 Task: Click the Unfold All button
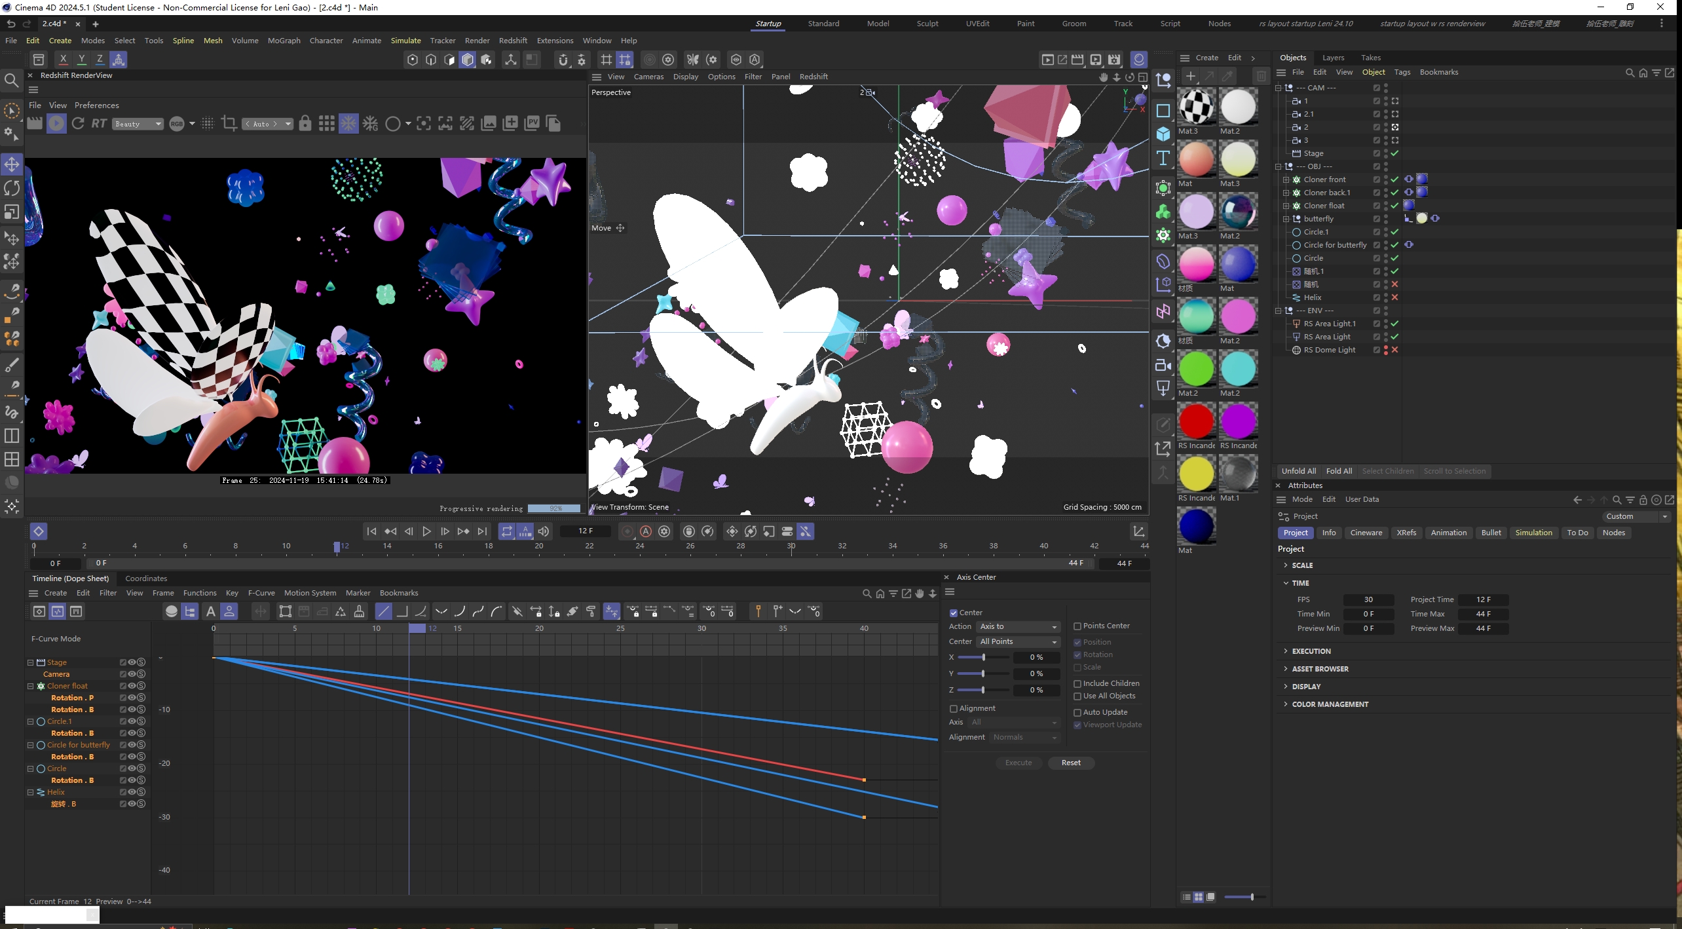click(1298, 471)
